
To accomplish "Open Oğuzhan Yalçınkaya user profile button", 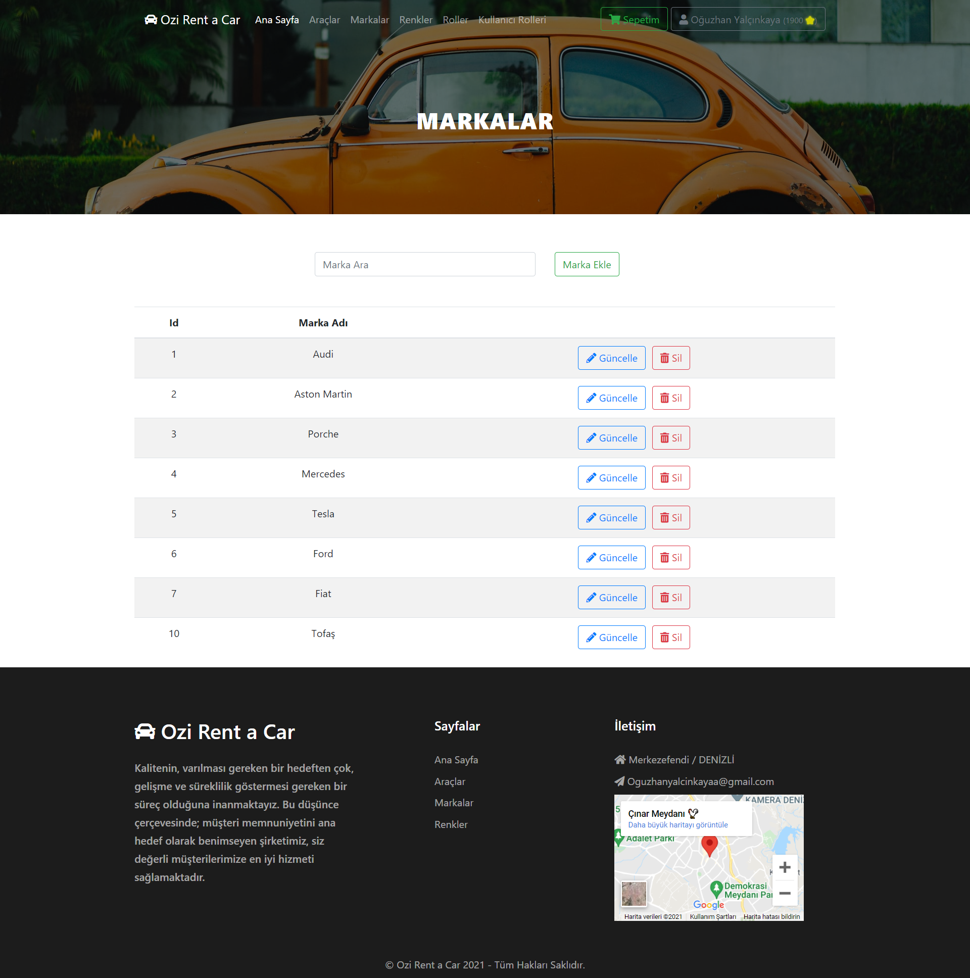I will (x=747, y=20).
